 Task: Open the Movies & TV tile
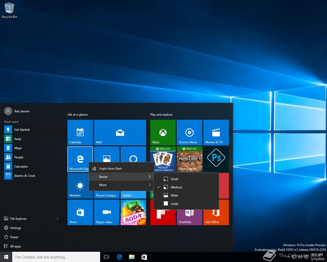click(216, 133)
